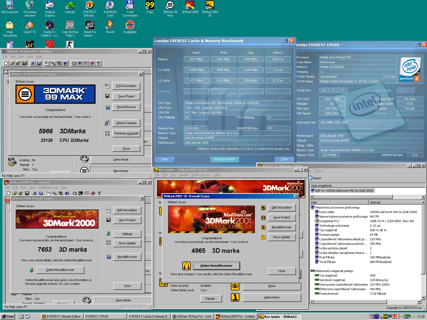Click Start Benchmark in EVEREST Cache & Memory window
Viewport: 427px width, 320px height.
tap(224, 159)
